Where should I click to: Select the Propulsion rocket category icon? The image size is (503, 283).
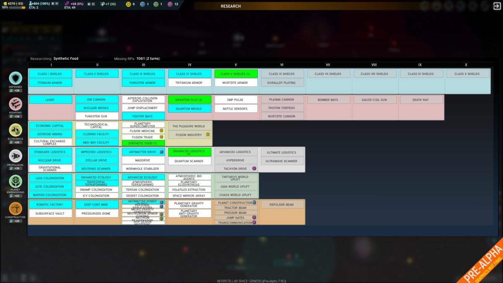[16, 156]
